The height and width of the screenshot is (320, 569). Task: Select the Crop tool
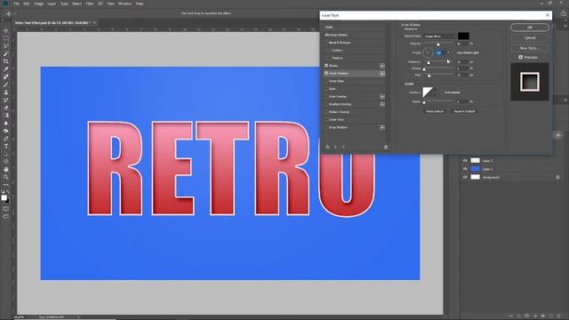pyautogui.click(x=6, y=61)
